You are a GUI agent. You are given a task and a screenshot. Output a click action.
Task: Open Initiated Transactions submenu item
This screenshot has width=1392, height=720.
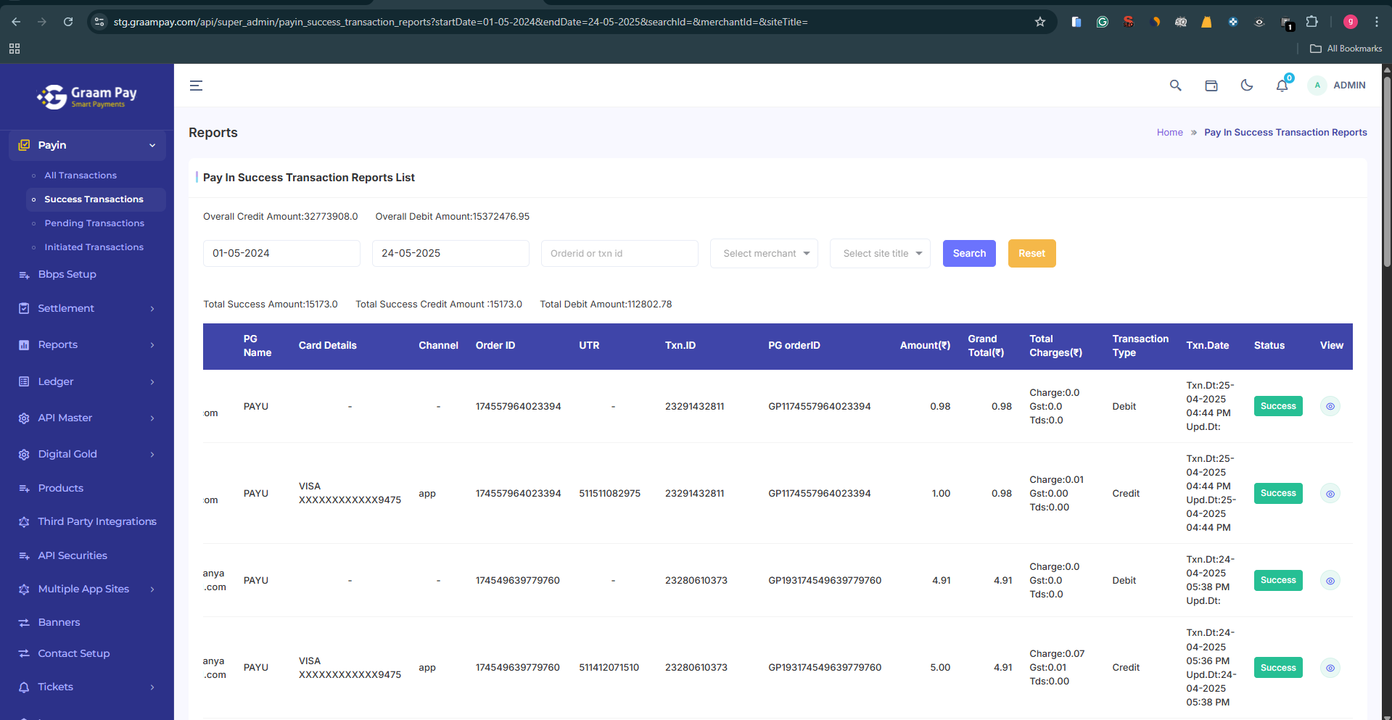click(94, 247)
